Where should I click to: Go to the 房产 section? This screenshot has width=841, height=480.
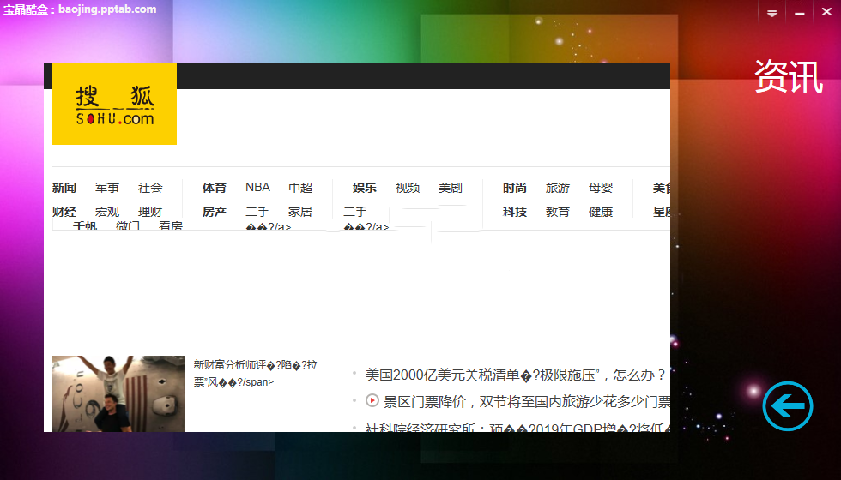click(x=215, y=213)
